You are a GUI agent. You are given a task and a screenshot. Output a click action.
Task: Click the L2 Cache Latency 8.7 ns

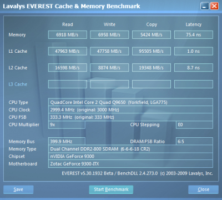(194, 68)
